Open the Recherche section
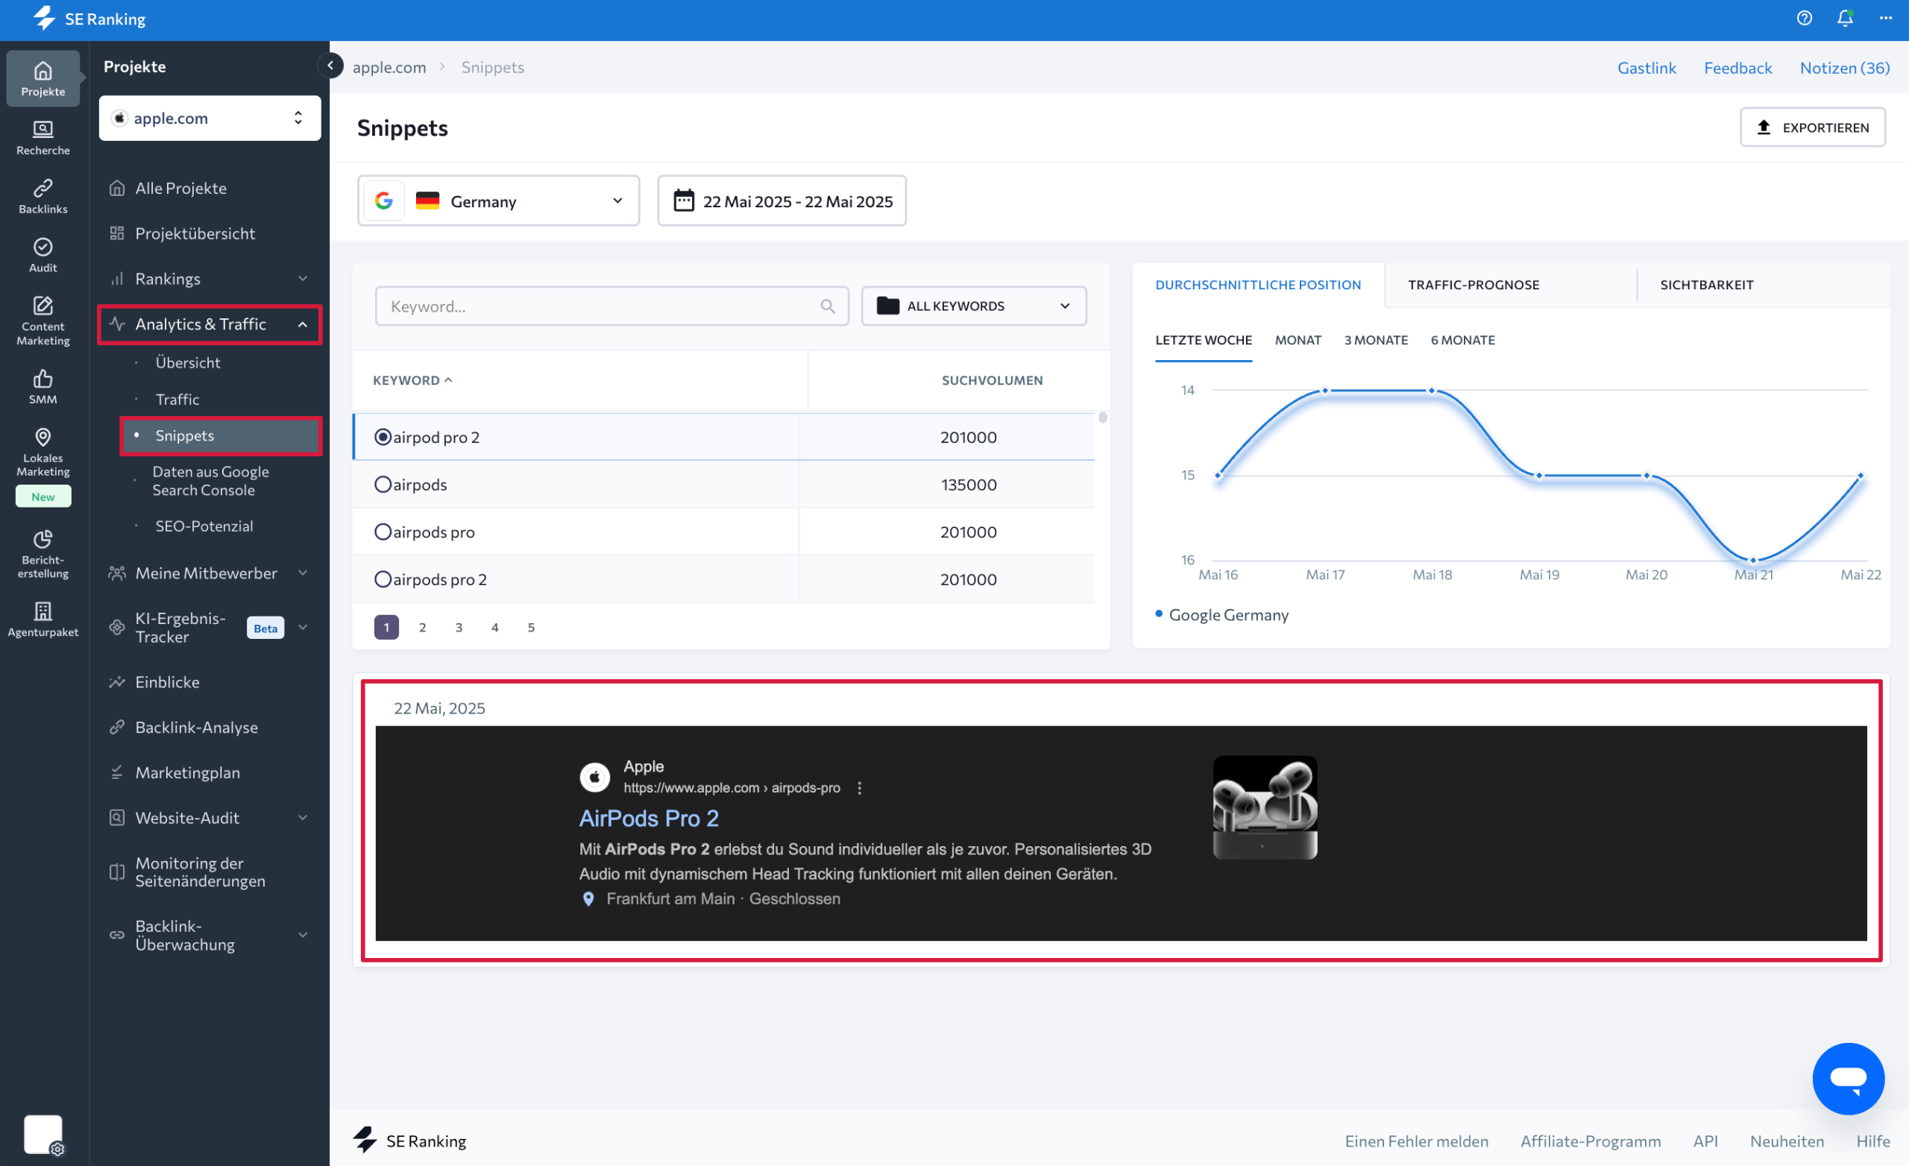Screen dimensions: 1909x1166 pos(43,137)
